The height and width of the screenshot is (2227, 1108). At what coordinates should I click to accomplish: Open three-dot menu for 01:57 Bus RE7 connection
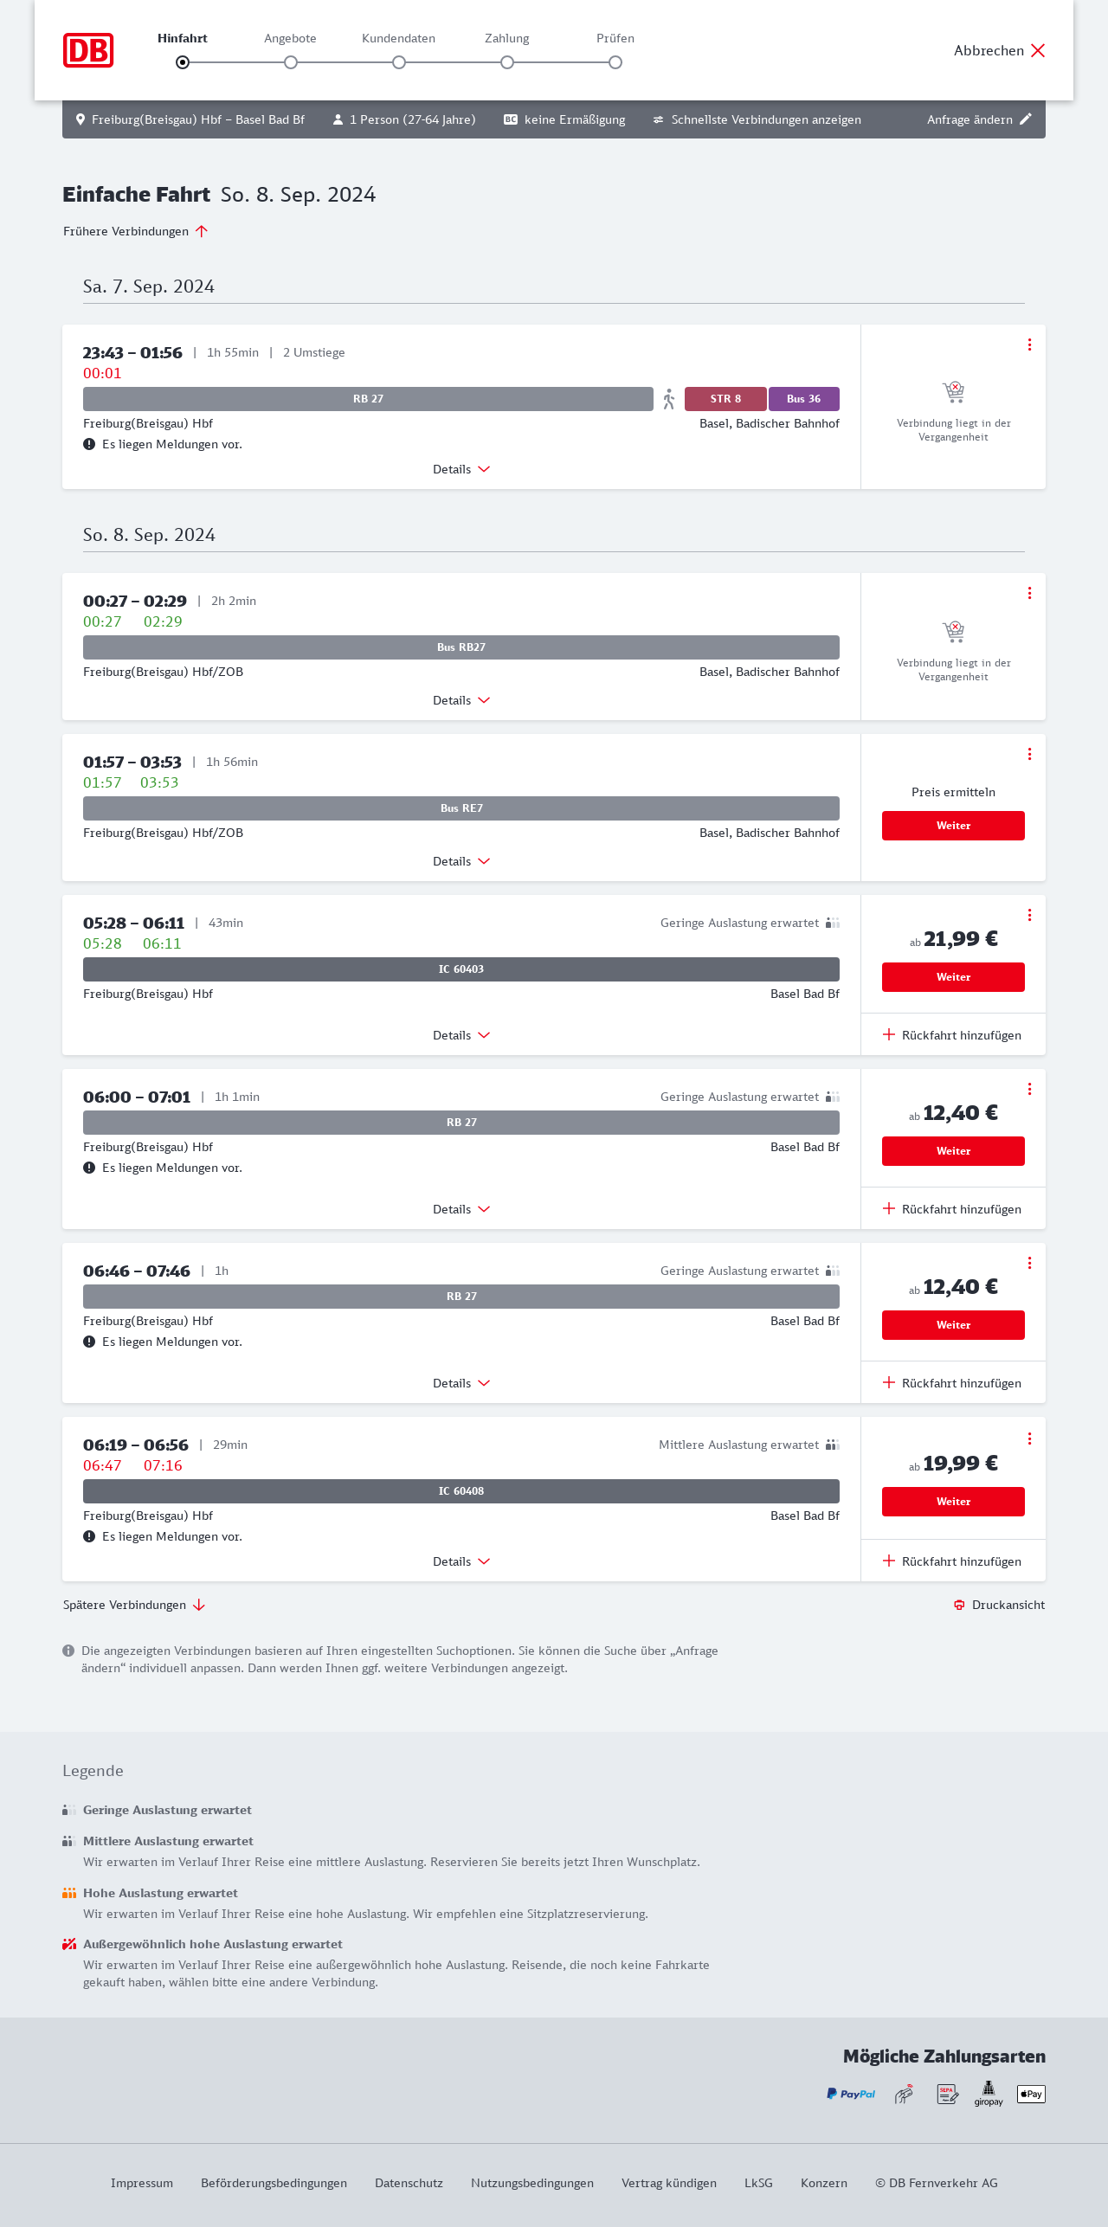click(1029, 754)
